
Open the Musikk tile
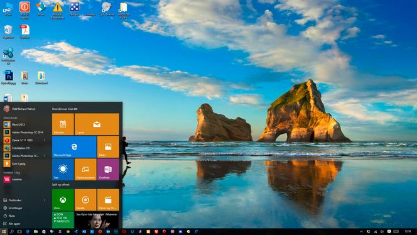(85, 200)
